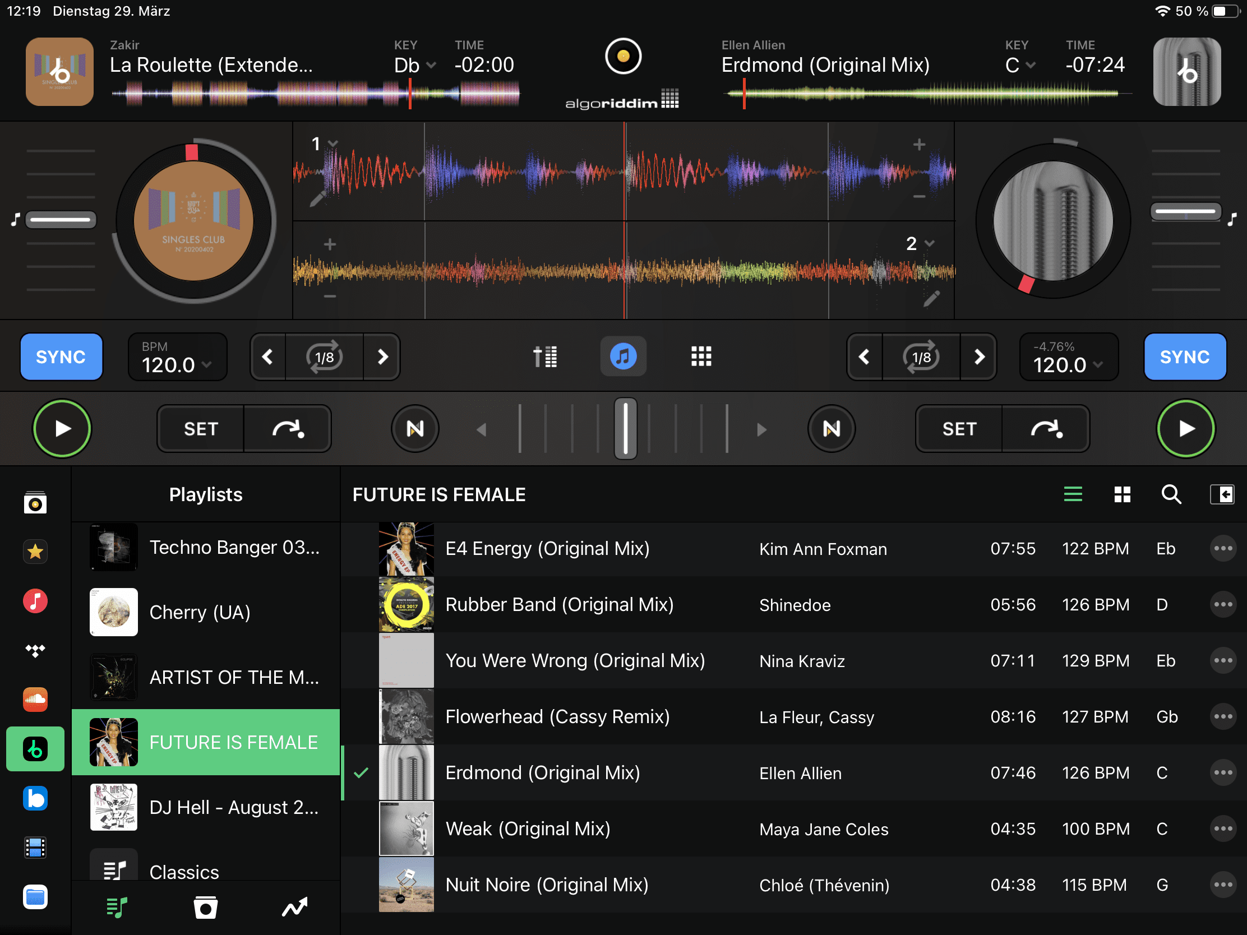Open the history tab at library bottom

click(x=205, y=907)
